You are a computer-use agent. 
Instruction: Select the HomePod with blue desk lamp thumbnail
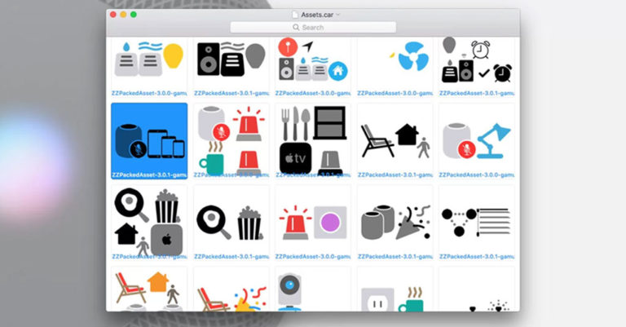point(477,139)
